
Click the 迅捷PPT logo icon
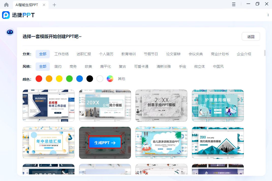[x=6, y=15]
